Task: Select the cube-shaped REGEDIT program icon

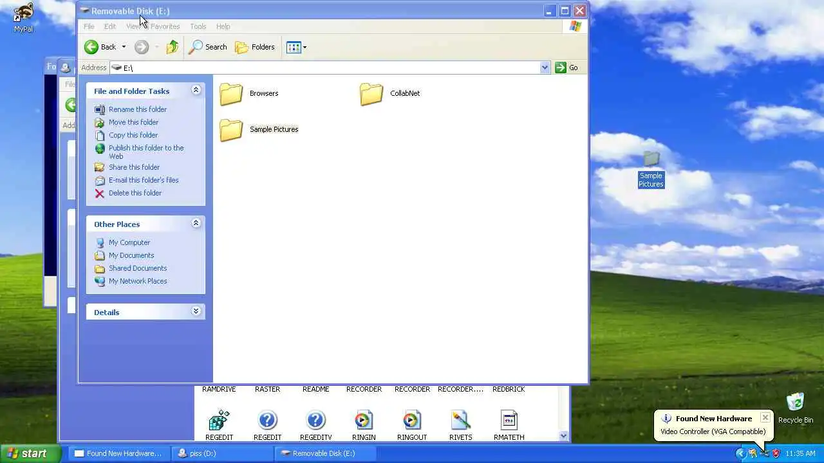Action: [x=219, y=421]
